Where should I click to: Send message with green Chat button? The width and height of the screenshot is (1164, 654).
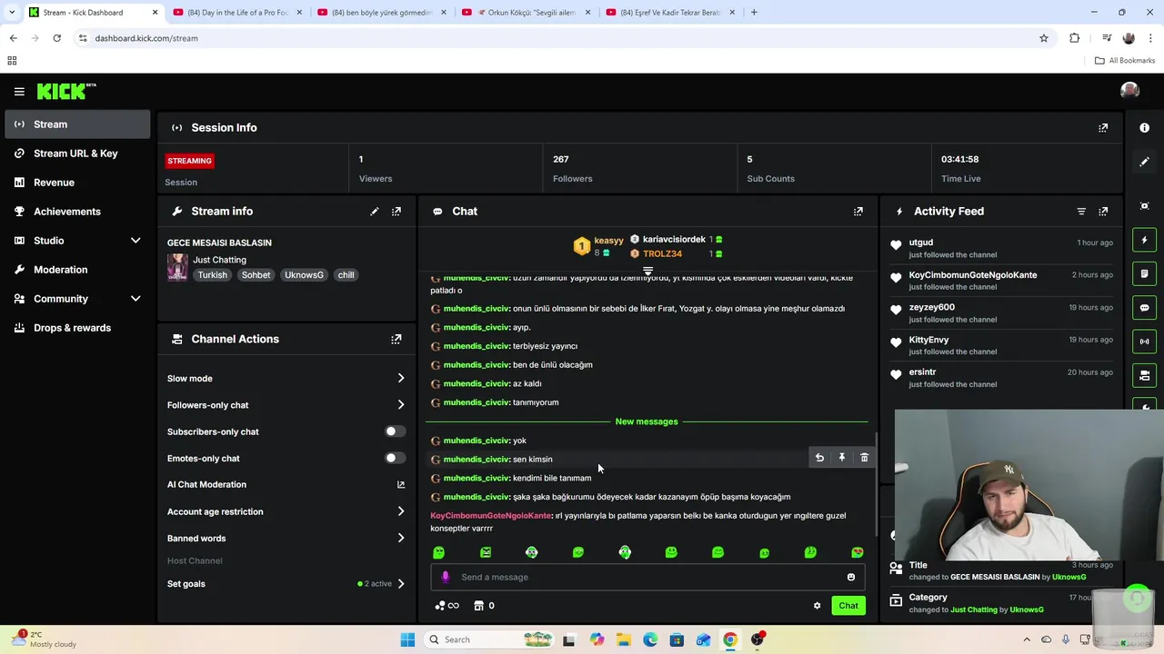pyautogui.click(x=848, y=606)
